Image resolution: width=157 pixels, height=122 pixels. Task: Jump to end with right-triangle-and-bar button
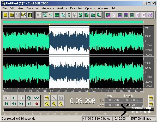pyautogui.click(x=29, y=104)
